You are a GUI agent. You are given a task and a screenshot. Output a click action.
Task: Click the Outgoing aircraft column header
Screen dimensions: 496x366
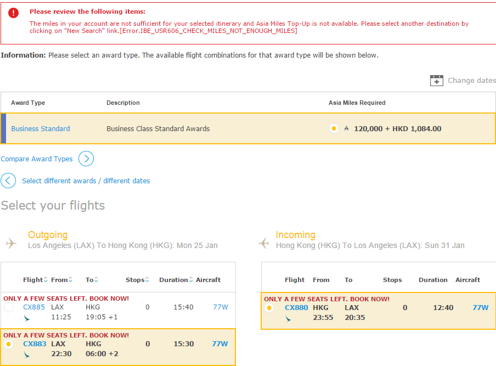208,280
